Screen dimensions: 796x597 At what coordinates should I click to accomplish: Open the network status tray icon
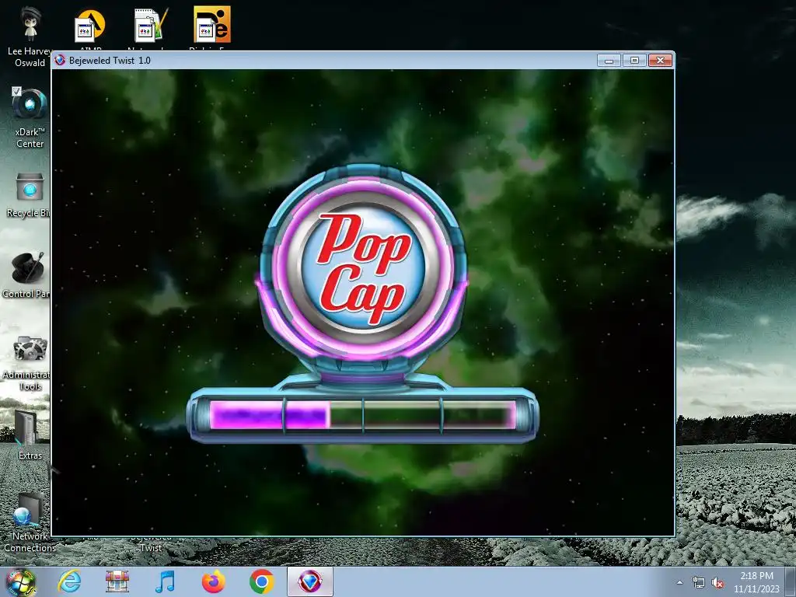699,583
